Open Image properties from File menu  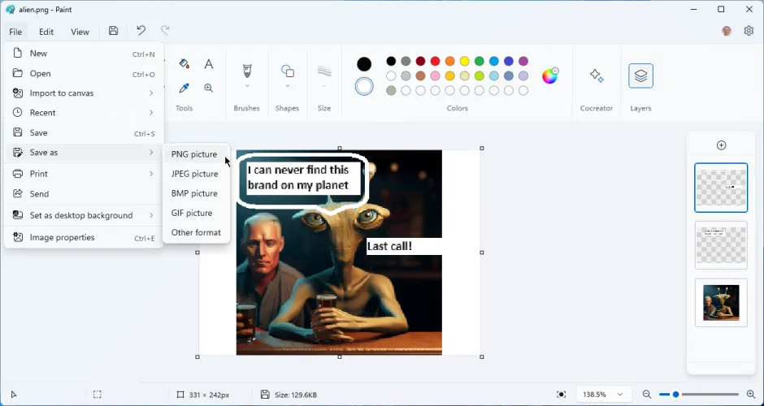[62, 238]
